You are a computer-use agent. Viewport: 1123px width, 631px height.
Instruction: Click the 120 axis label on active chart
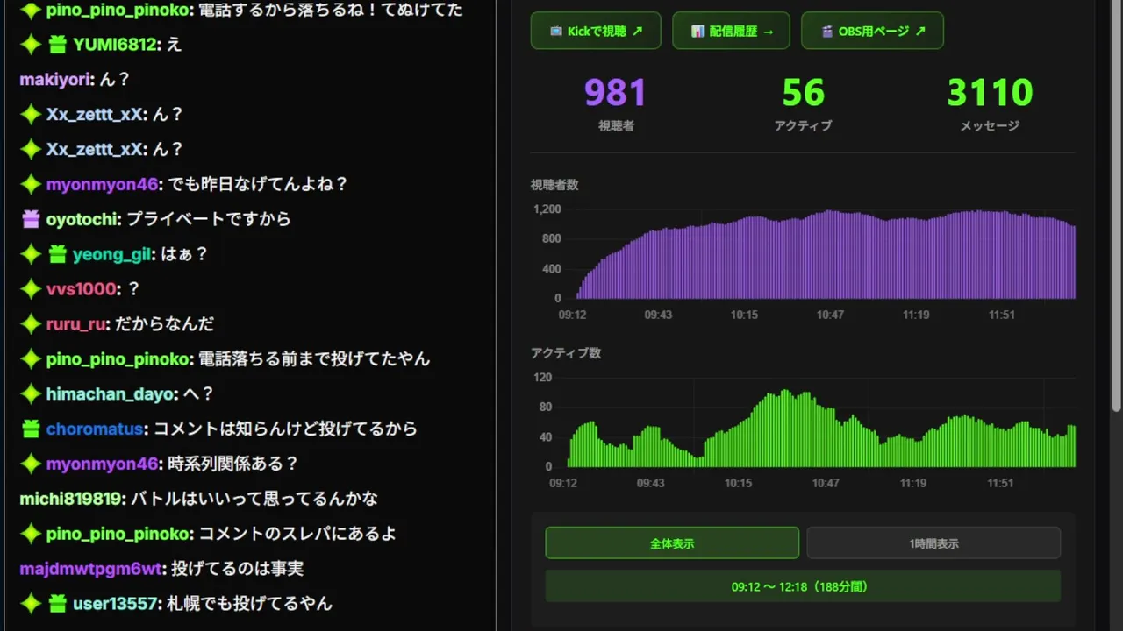coord(542,378)
